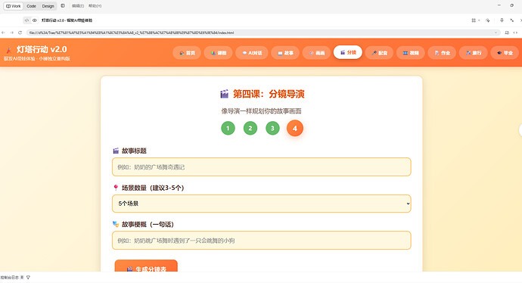Click the element inspect diamond icon
The height and width of the screenshot is (283, 522).
tap(488, 20)
